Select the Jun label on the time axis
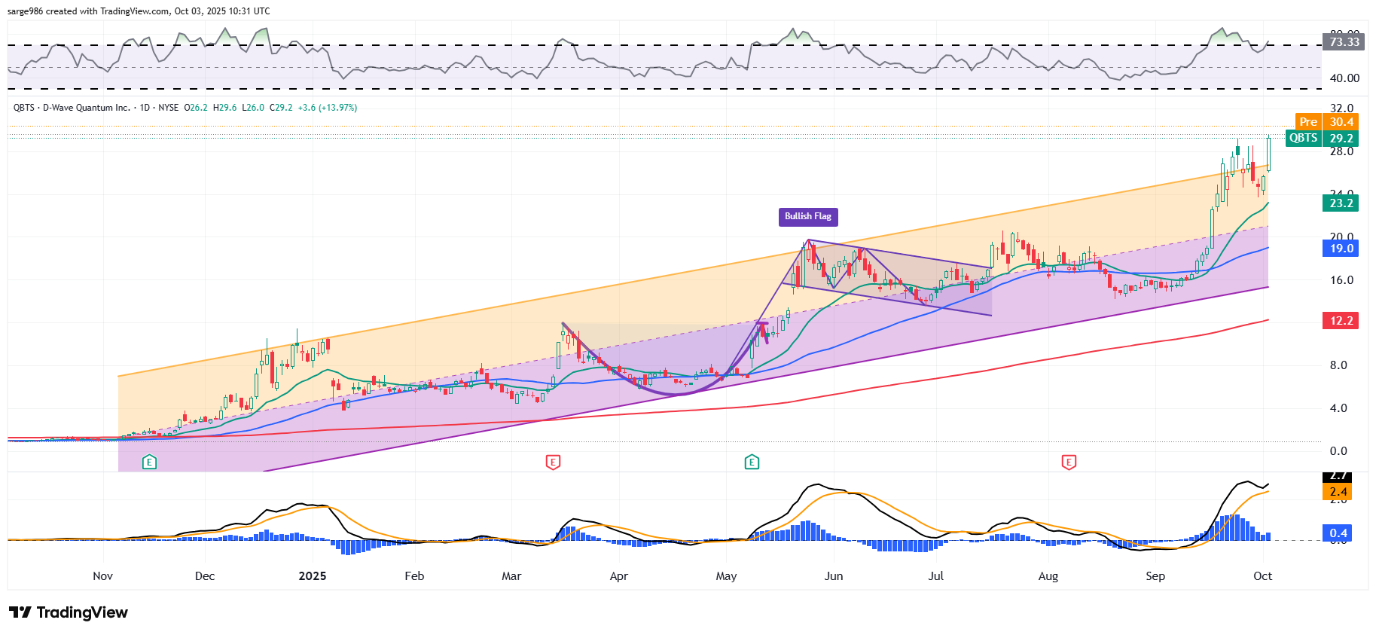Screen dimensions: 1376x635 [833, 576]
